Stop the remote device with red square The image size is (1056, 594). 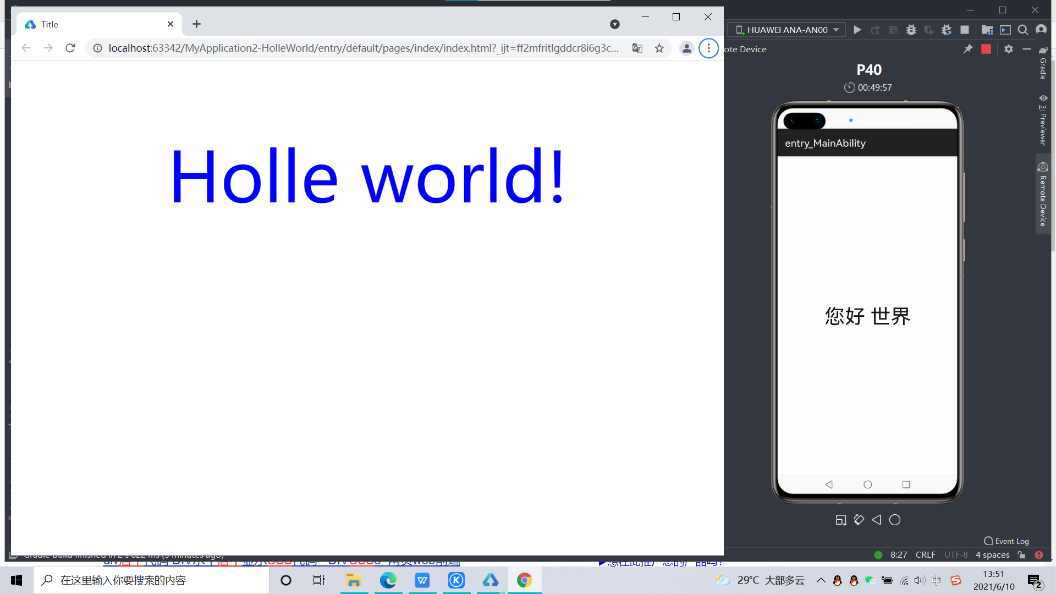click(986, 49)
